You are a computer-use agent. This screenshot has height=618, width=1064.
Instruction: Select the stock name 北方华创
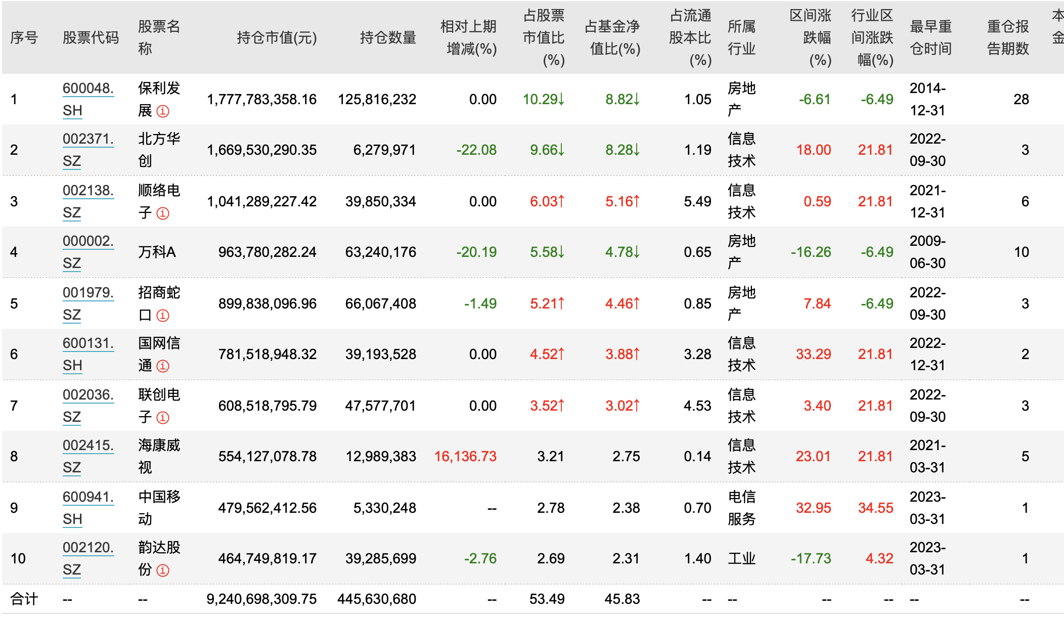point(159,150)
